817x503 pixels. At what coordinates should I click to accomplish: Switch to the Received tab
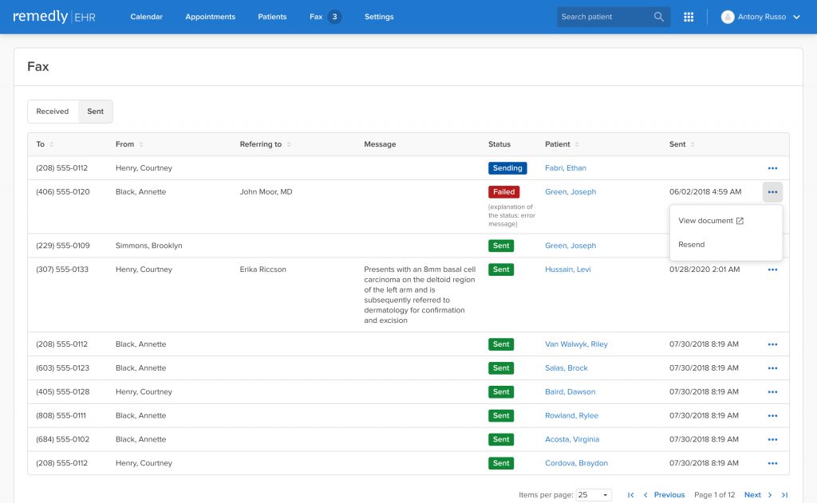[x=53, y=112]
